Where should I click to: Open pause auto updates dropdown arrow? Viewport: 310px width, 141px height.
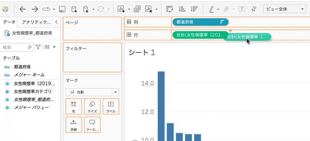[x=93, y=9]
